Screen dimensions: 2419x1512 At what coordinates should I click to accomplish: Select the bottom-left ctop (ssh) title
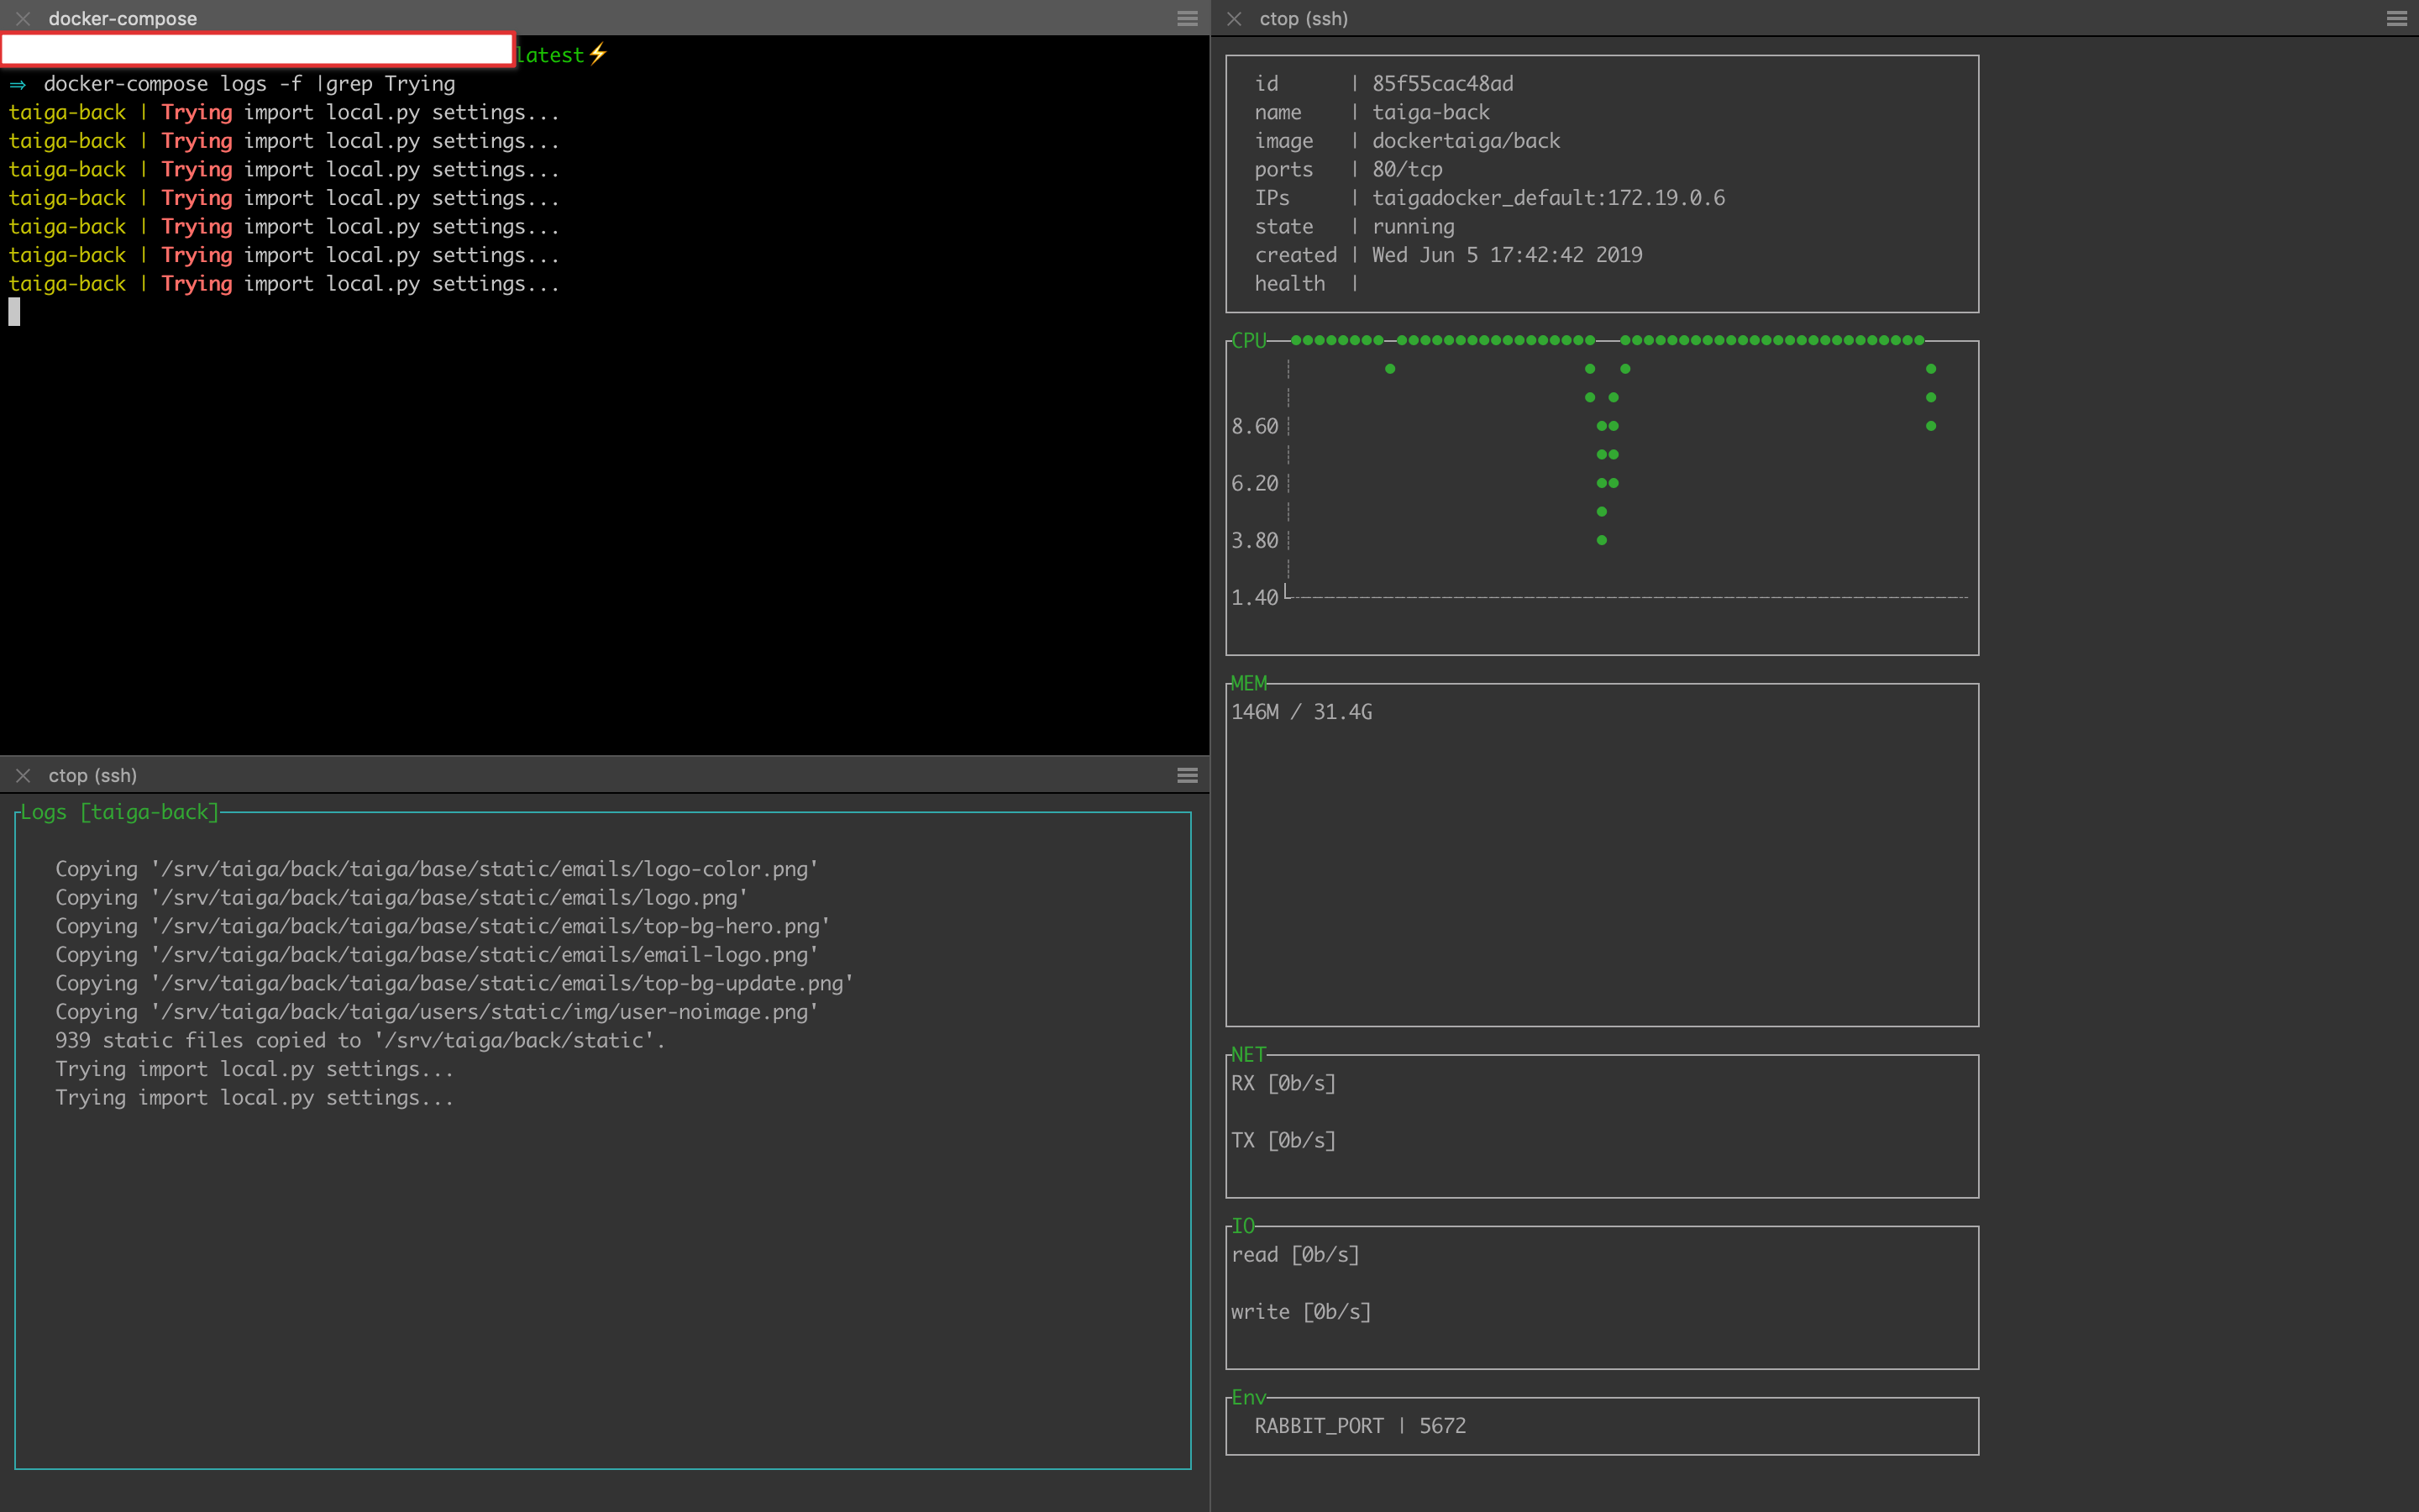click(x=93, y=775)
